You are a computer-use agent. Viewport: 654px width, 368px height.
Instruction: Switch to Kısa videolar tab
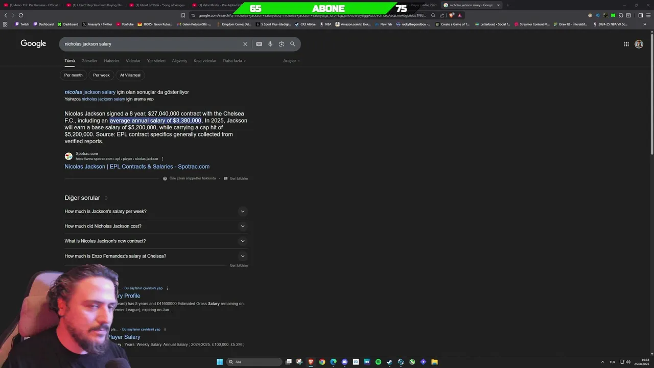click(x=205, y=61)
